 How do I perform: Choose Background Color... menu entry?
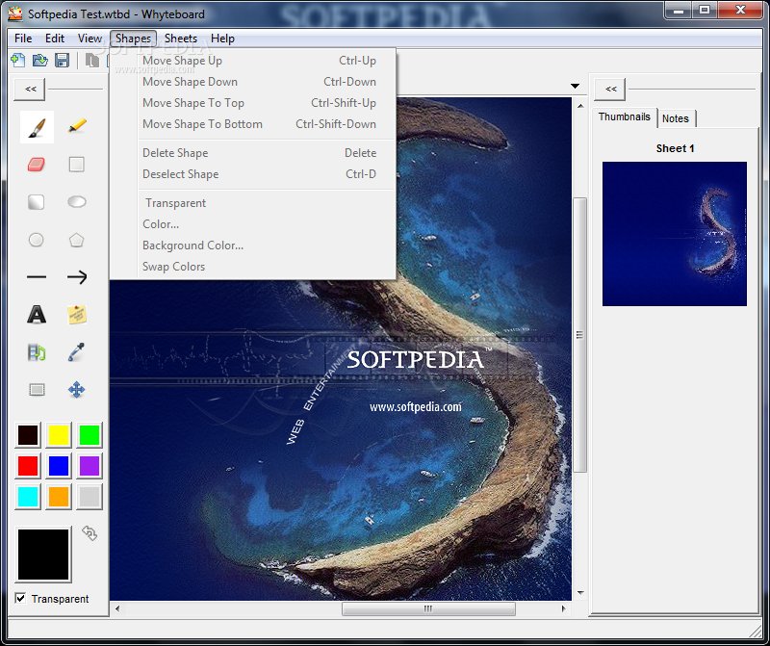click(252, 245)
